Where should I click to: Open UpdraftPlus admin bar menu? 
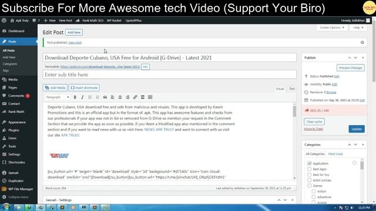pyautogui.click(x=133, y=21)
